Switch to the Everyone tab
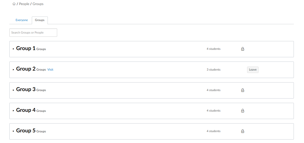Viewport: 304px width, 143px height. pyautogui.click(x=22, y=20)
